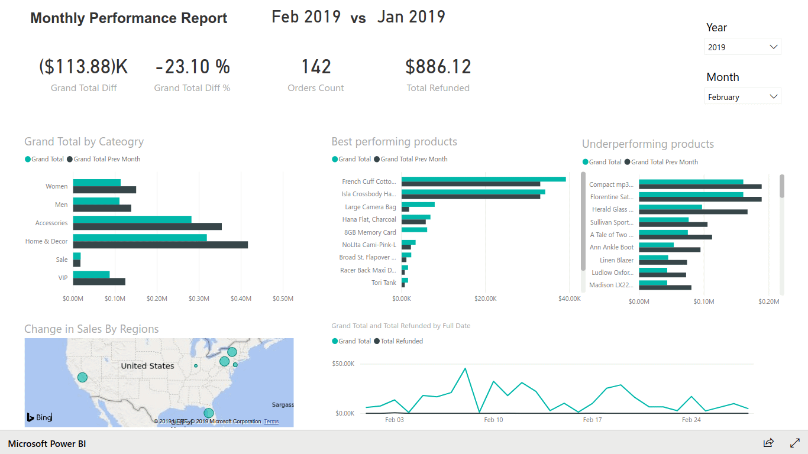The width and height of the screenshot is (808, 454).
Task: Click the Microsoft Power BI label in the bottom bar
Action: point(47,443)
